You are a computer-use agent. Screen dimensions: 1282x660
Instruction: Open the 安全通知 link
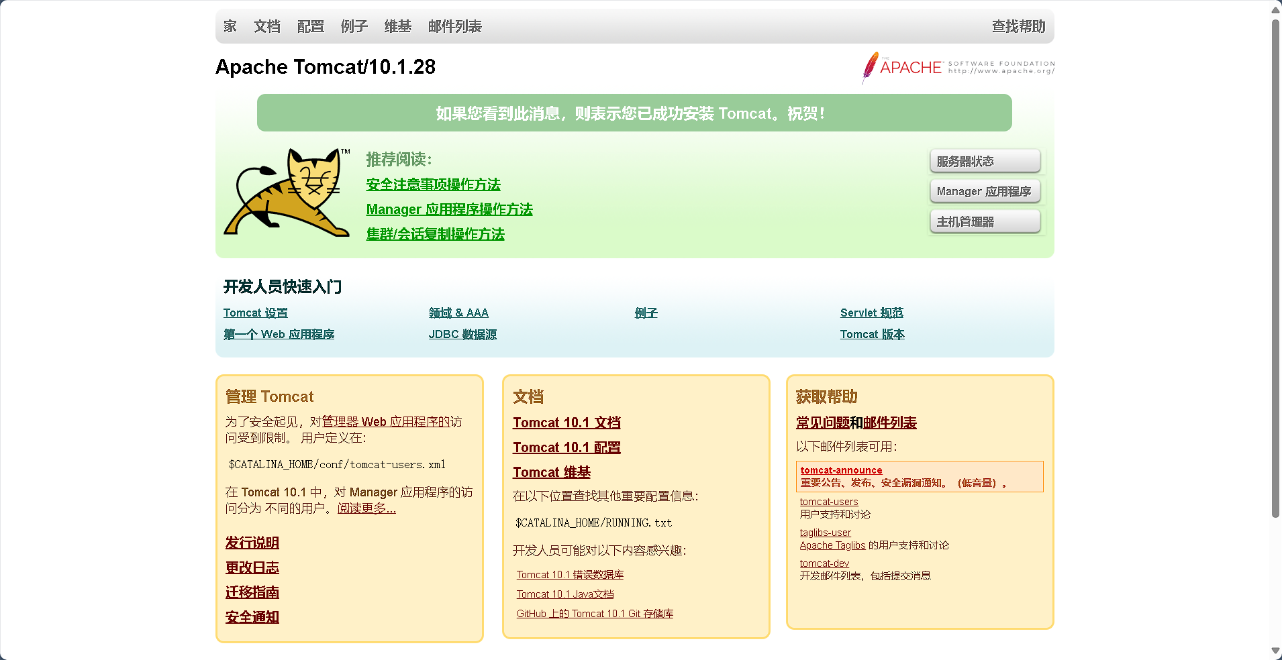pyautogui.click(x=252, y=617)
